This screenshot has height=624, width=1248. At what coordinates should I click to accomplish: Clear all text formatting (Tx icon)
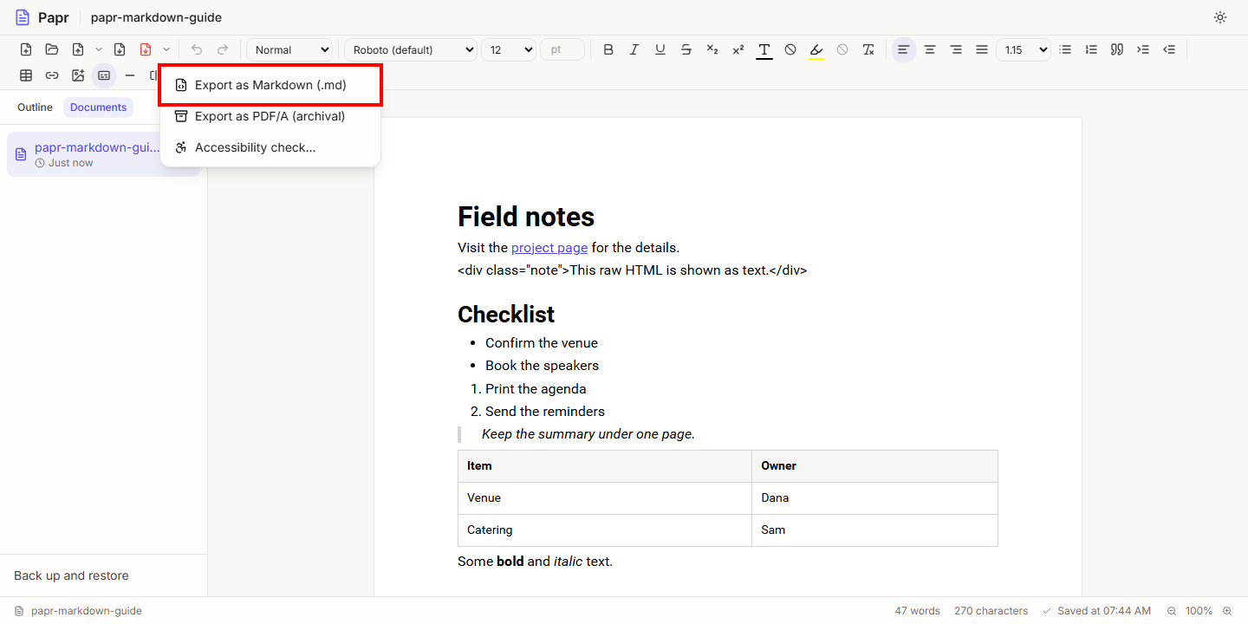868,49
